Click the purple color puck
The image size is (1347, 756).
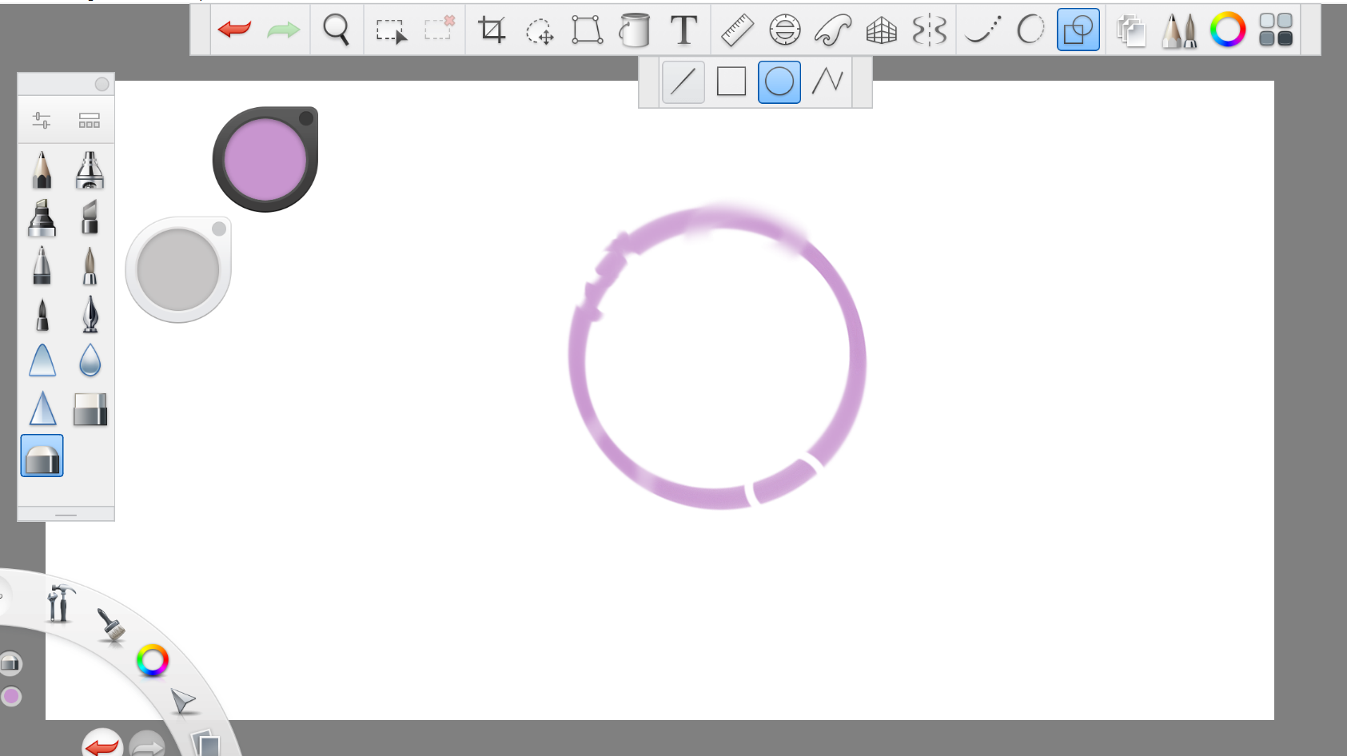pos(265,159)
